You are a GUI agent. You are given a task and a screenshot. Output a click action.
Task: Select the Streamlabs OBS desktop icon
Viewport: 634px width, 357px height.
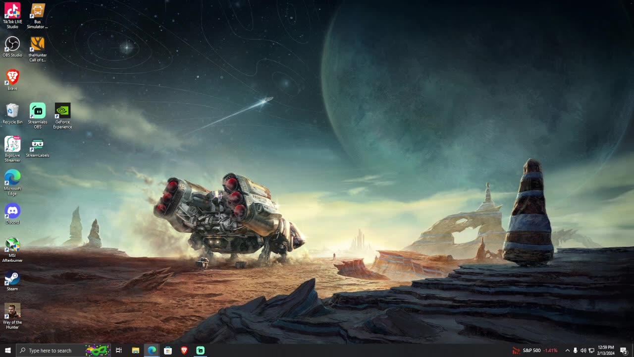tap(38, 116)
